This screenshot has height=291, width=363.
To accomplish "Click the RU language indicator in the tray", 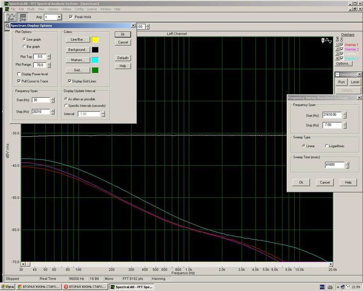I will 322,287.
